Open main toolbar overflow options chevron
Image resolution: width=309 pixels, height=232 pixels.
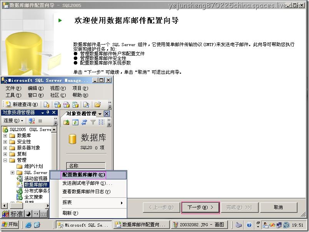110,105
